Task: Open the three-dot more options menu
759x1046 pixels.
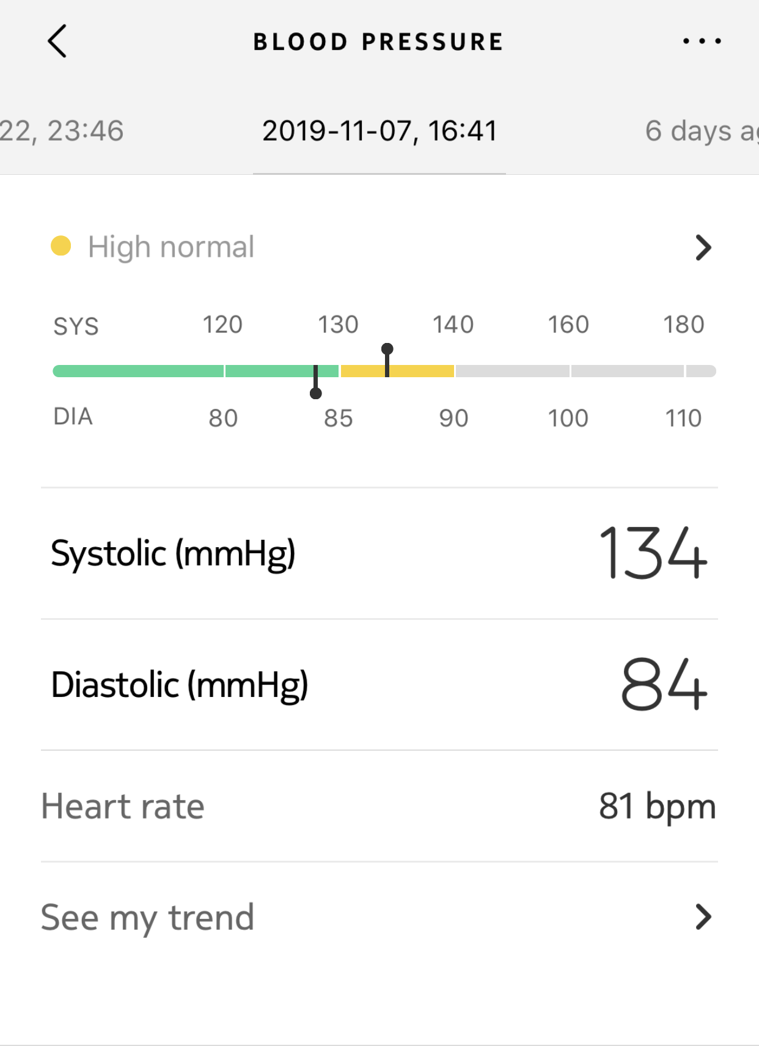Action: pos(702,42)
